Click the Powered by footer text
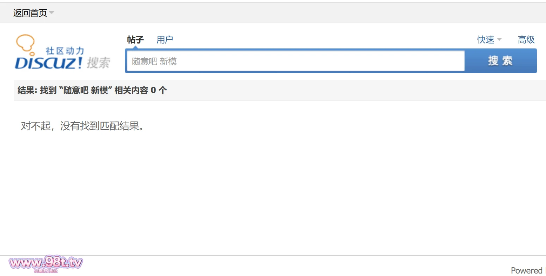 [527, 270]
